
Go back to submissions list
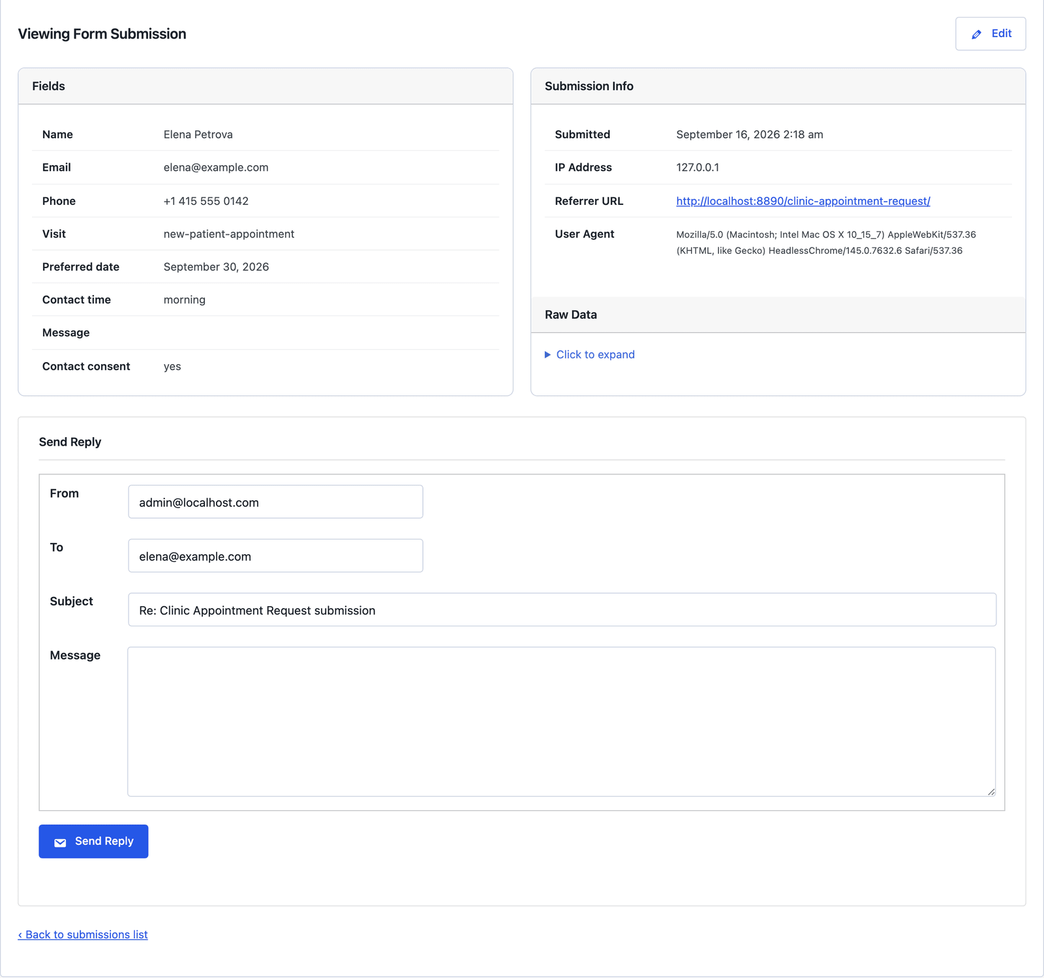point(83,934)
